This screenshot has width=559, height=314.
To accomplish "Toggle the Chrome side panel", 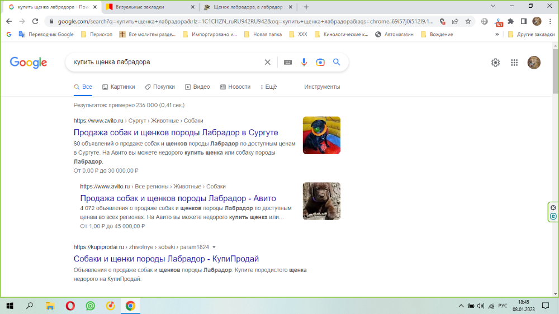I will [x=523, y=21].
